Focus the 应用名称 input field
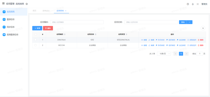This screenshot has width=210, height=97. (x=151, y=22)
